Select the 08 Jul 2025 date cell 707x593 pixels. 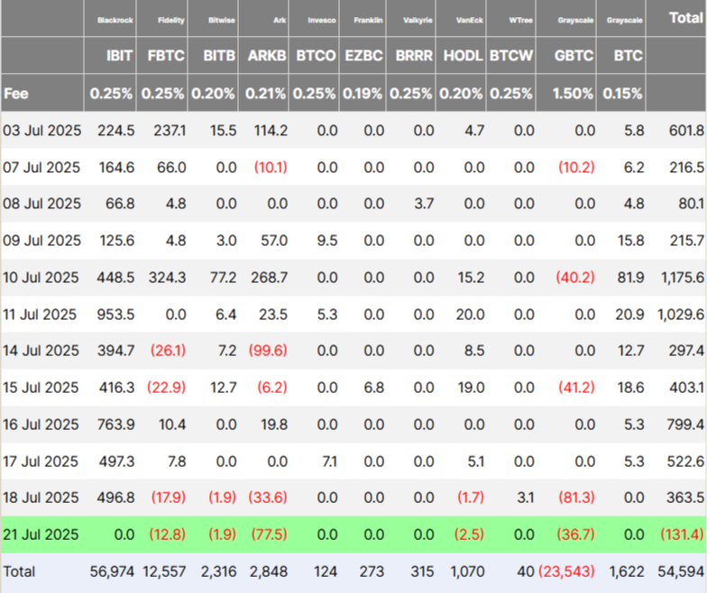point(41,204)
